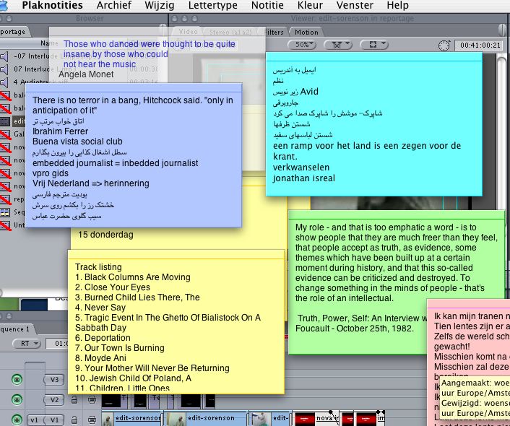Click 'embedded journalist = inbedded journalist' line

115,163
